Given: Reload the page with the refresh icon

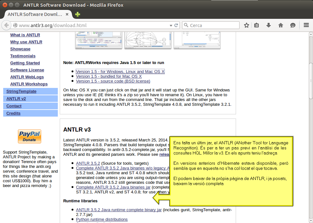Looking at the screenshot, I should (176, 25).
